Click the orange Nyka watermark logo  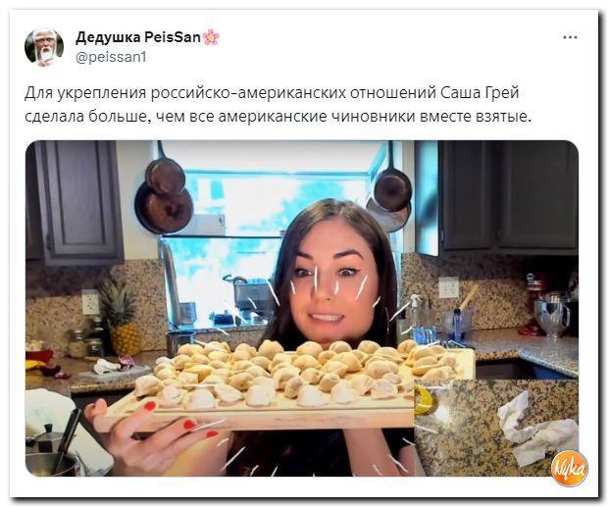[570, 469]
